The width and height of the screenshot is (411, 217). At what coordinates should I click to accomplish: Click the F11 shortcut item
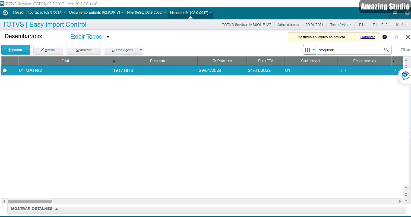362,25
